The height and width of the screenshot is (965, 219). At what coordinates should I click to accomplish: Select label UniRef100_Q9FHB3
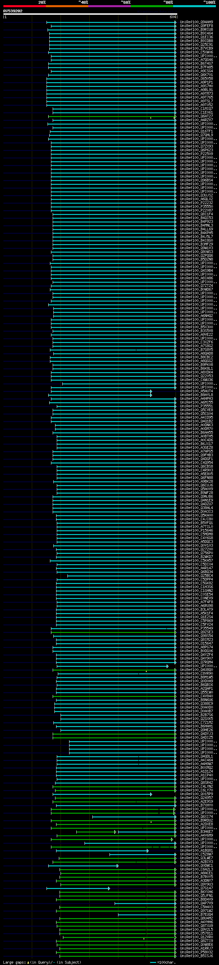pos(196,455)
